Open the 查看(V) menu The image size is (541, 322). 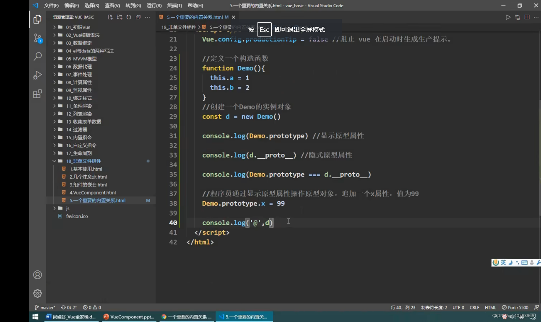pyautogui.click(x=112, y=5)
